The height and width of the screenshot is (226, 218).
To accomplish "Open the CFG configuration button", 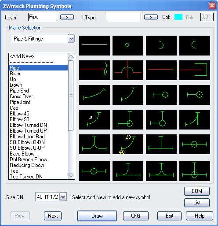I will point(136,216).
